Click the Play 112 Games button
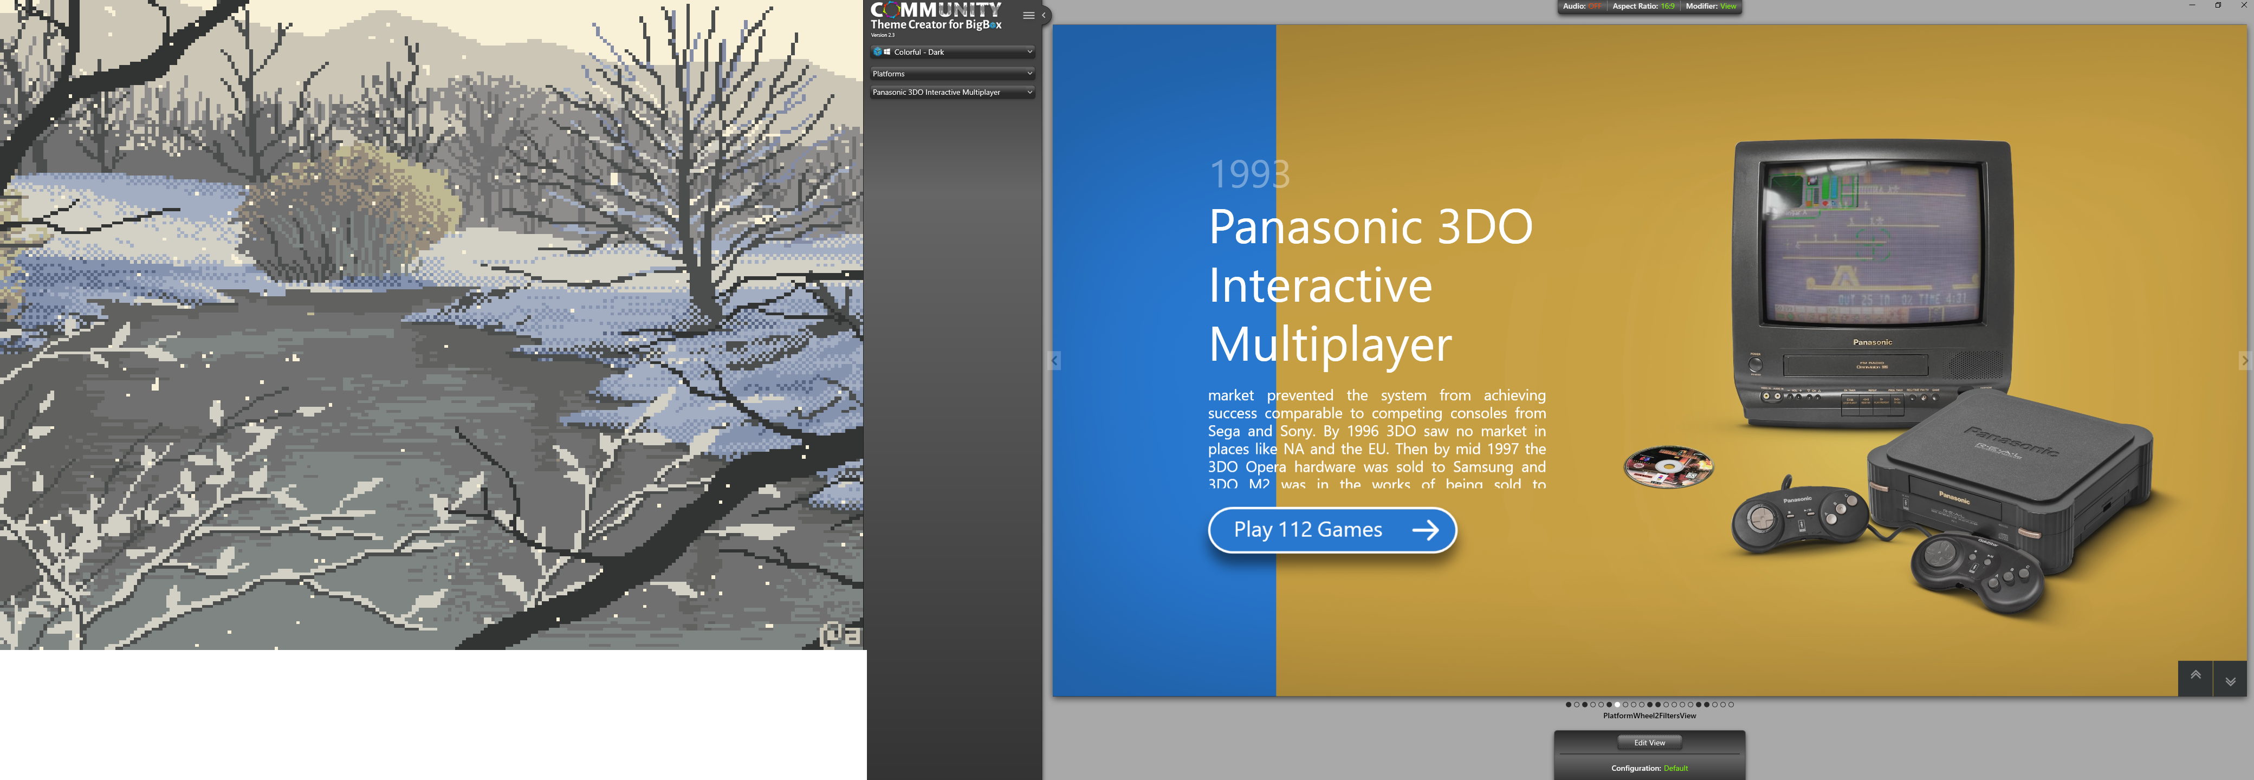This screenshot has height=780, width=2254. (x=1332, y=530)
